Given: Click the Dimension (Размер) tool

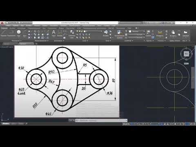Looking at the screenshot, I should [60, 33].
